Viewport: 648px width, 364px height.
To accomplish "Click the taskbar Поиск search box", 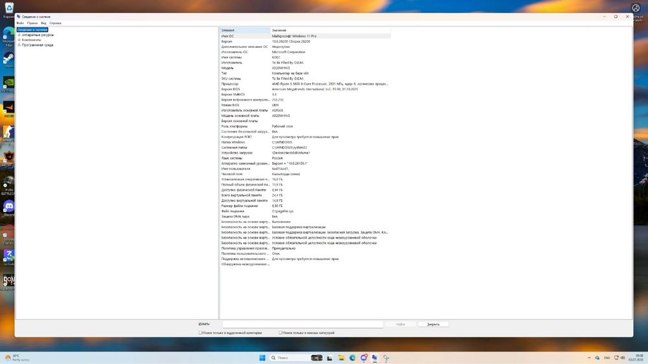I will pos(289,358).
